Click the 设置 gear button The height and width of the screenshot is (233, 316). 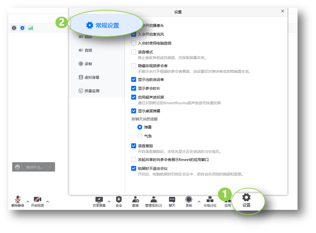pos(246,199)
